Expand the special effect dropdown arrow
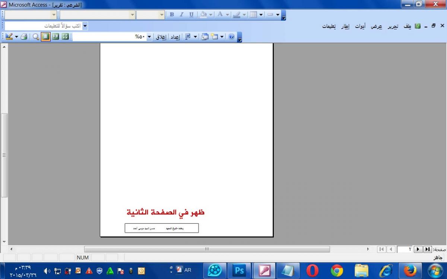Screen dimensions: 447x279 click(x=278, y=15)
